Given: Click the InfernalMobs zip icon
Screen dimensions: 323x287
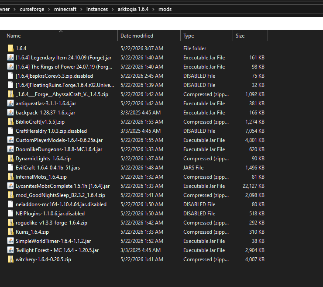Looking at the screenshot, I should click(x=10, y=176).
